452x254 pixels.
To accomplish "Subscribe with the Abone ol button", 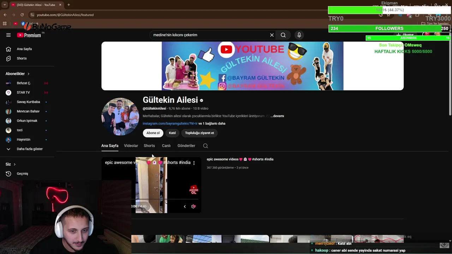I will click(153, 133).
